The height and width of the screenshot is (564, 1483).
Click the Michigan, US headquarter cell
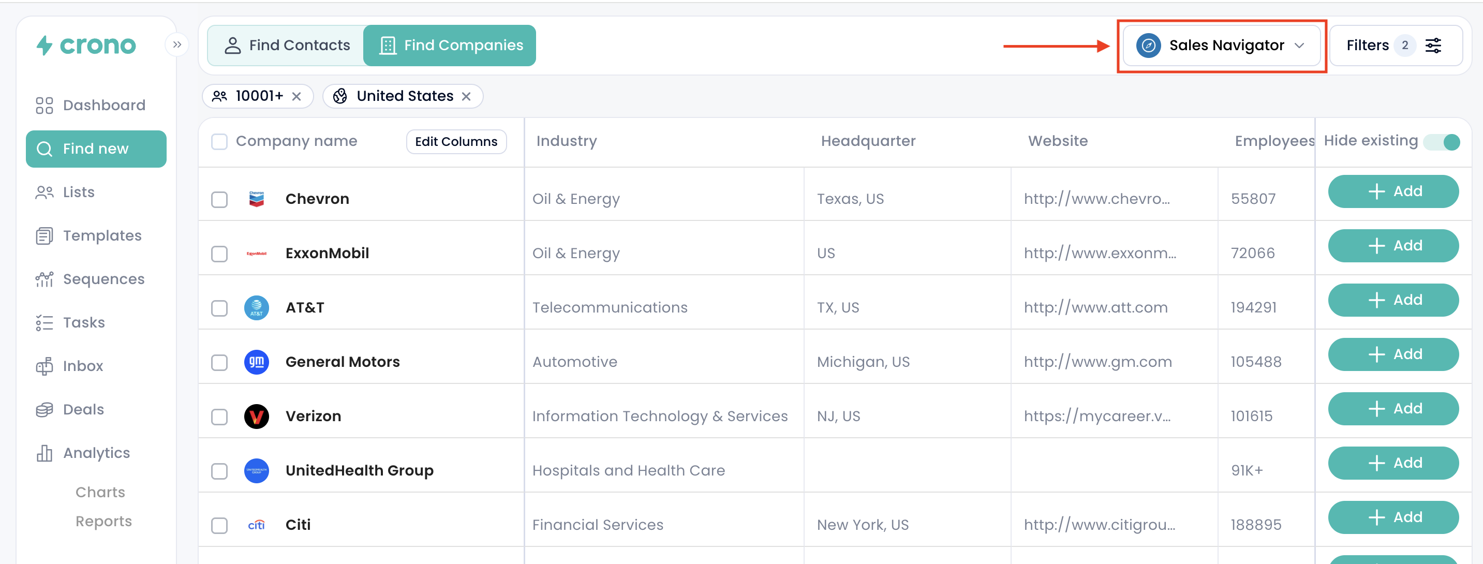click(x=863, y=362)
